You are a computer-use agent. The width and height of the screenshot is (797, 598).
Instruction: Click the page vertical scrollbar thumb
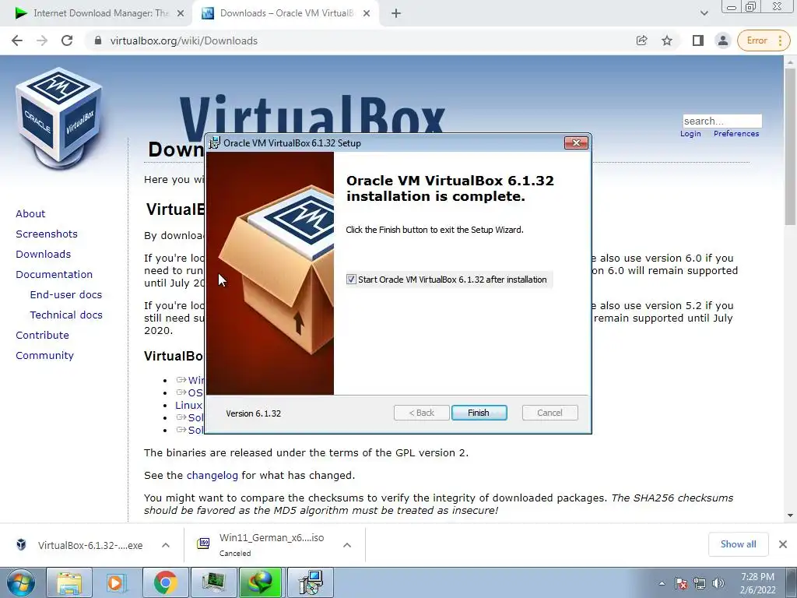coord(790,146)
